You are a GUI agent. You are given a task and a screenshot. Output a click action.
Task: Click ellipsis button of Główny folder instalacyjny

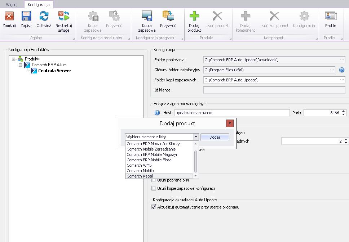(x=332, y=70)
